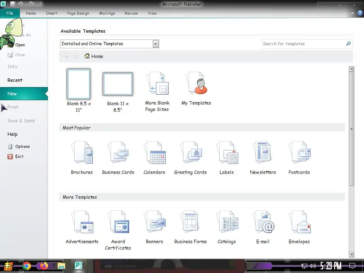Open the Envelopes template category

tap(299, 227)
